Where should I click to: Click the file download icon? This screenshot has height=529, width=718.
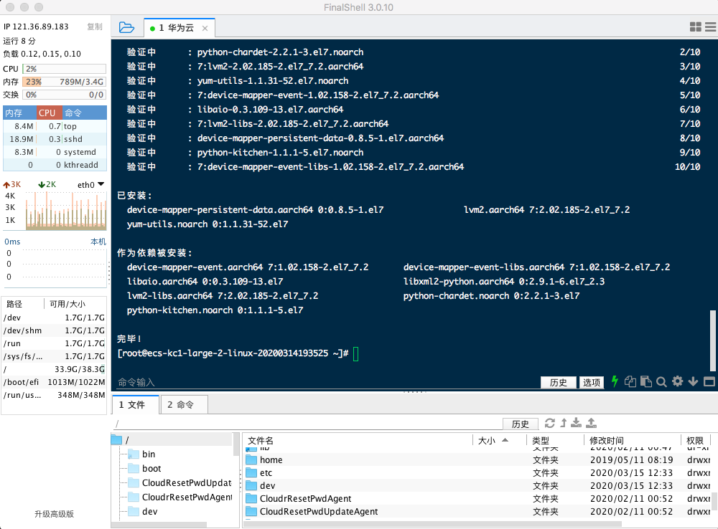click(x=576, y=423)
